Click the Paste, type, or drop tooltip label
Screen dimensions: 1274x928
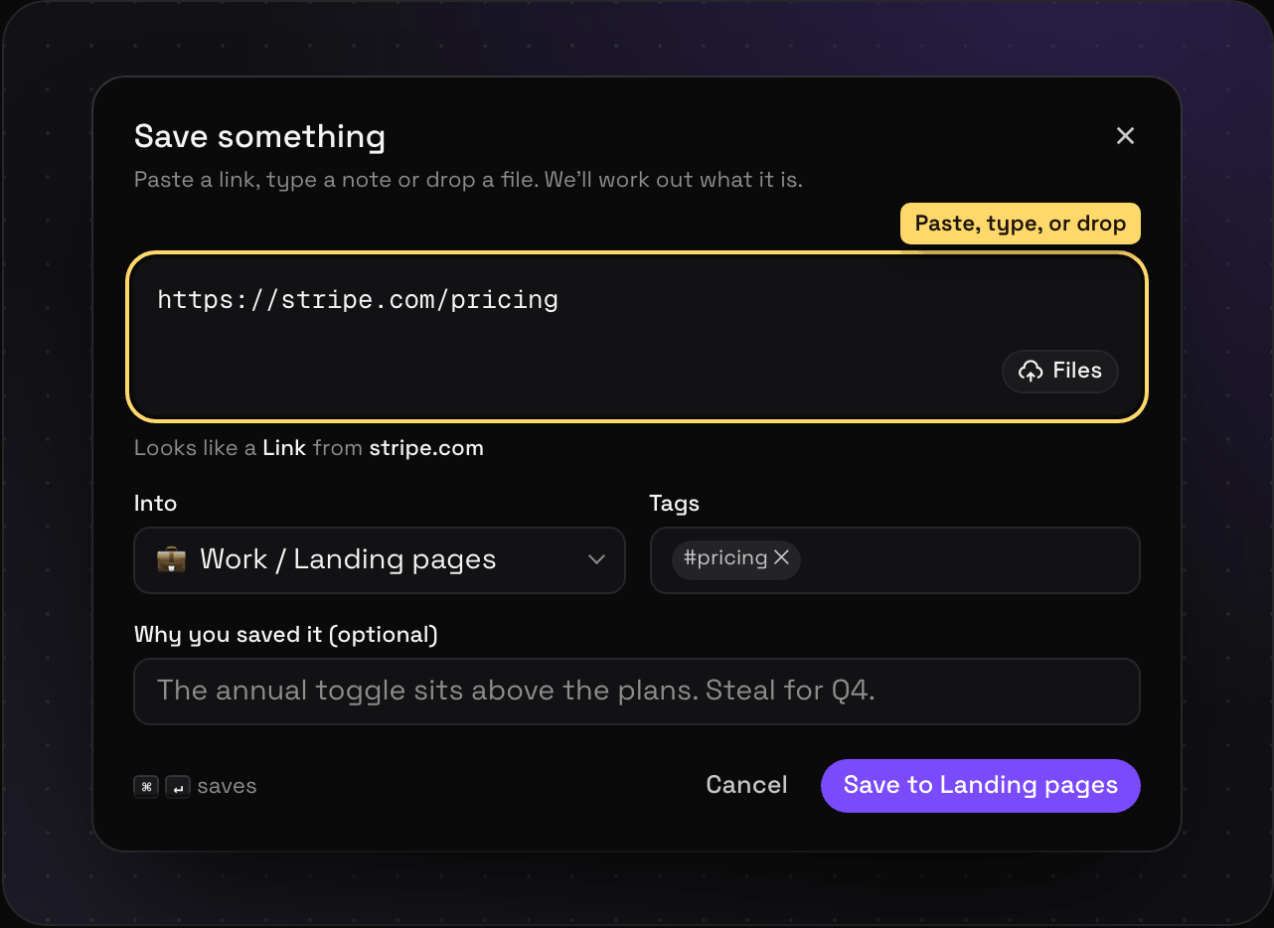pyautogui.click(x=1021, y=224)
